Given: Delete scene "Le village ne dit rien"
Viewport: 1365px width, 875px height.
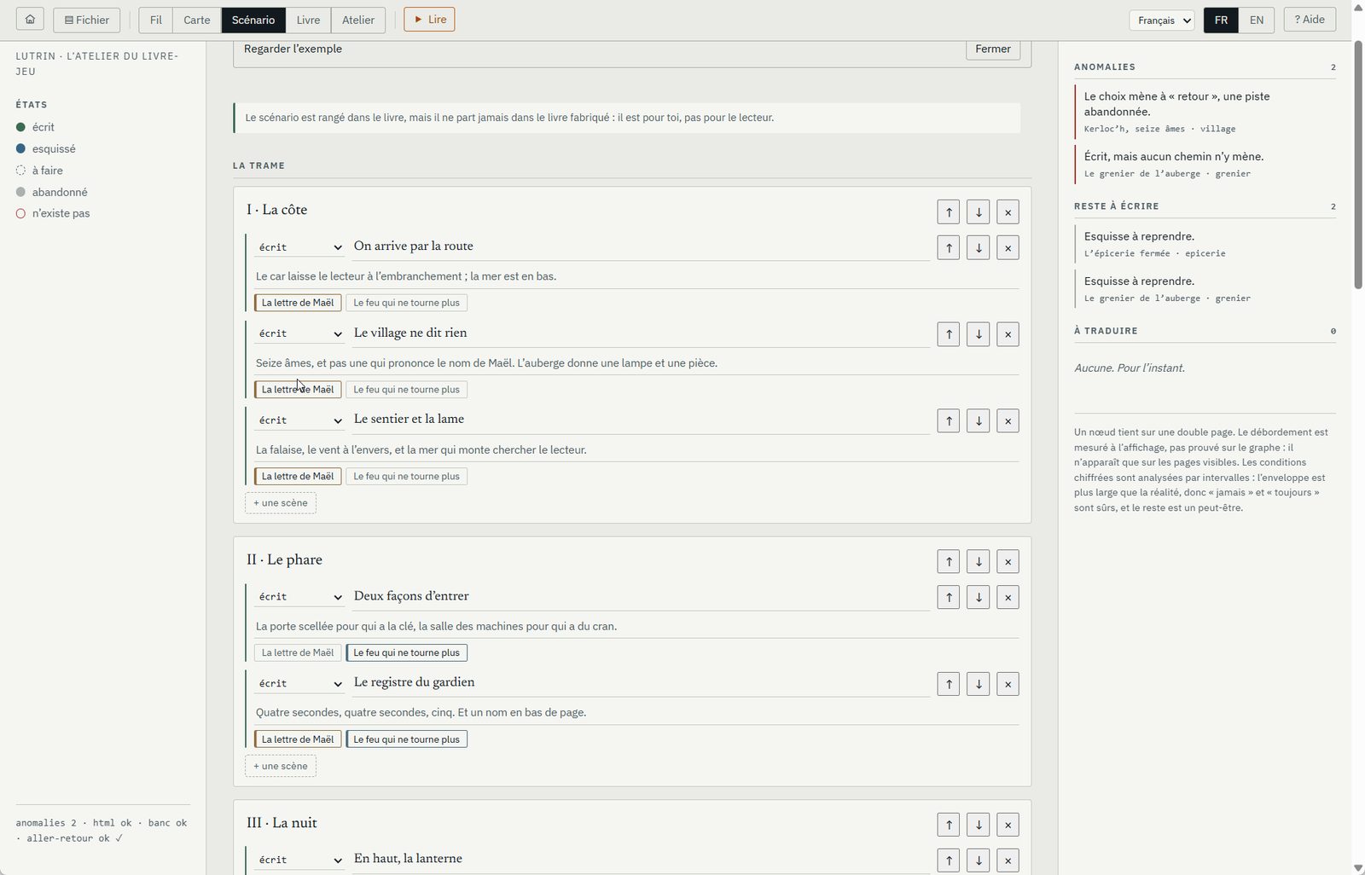Looking at the screenshot, I should pyautogui.click(x=1008, y=334).
